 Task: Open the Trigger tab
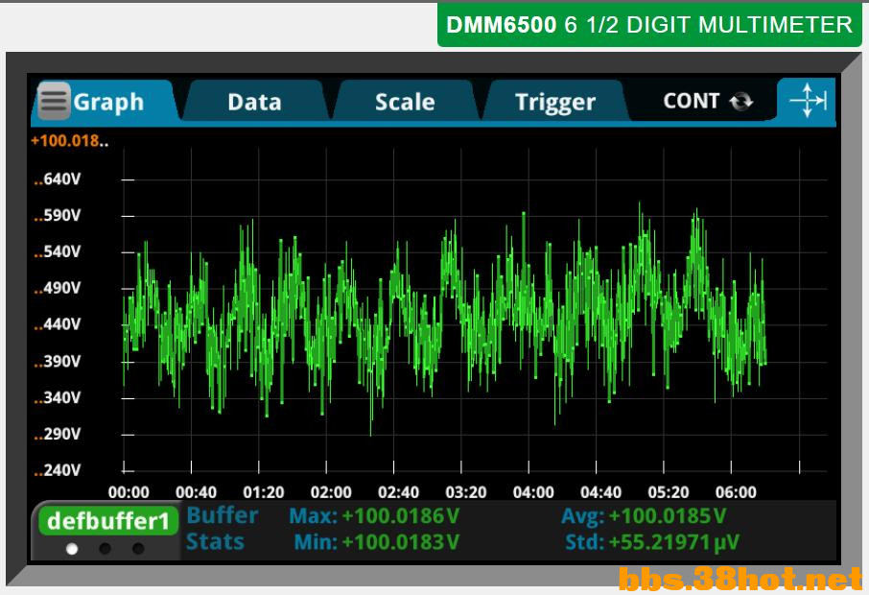(554, 100)
